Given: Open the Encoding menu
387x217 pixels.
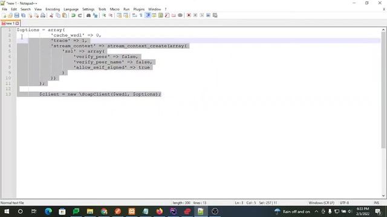Looking at the screenshot, I should coord(53,9).
